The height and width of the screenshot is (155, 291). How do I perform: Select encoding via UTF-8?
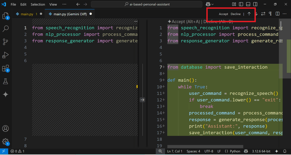[x=209, y=151]
